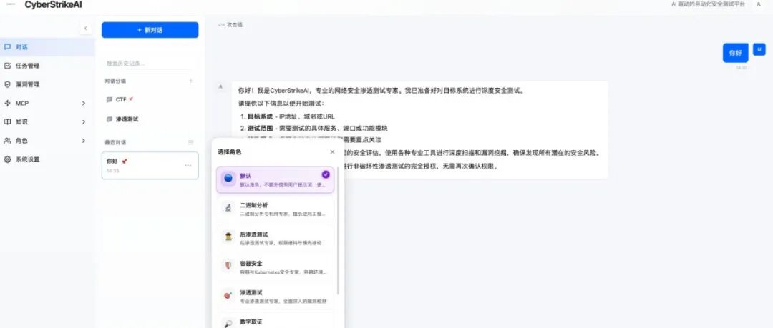The height and width of the screenshot is (328, 773).
Task: Add a conversation group with plus icon
Action: click(x=191, y=81)
